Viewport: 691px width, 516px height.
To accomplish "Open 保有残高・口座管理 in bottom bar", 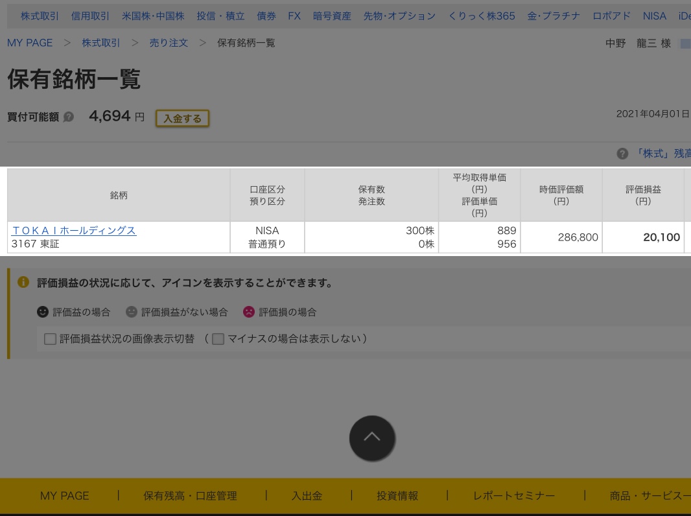I will [190, 496].
